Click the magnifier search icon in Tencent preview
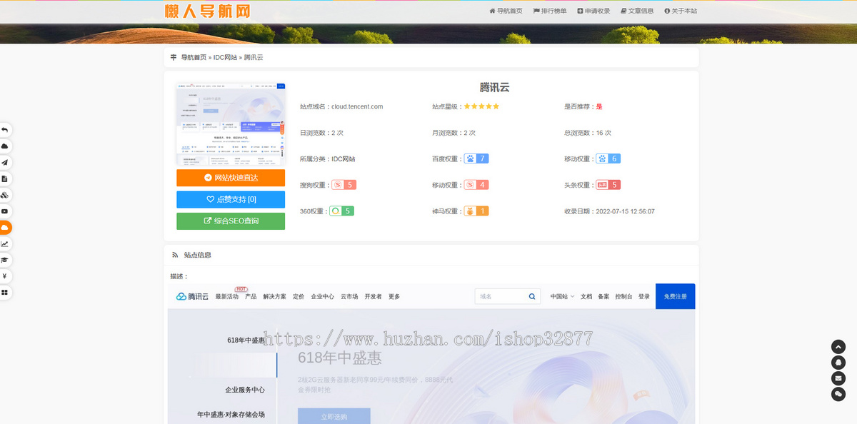Screen dimensions: 857x424 532,296
